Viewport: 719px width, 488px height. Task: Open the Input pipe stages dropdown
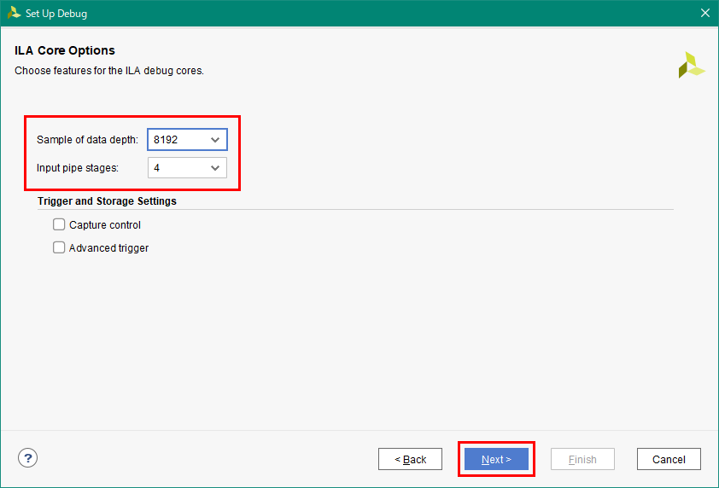pyautogui.click(x=187, y=168)
